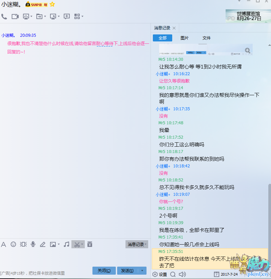Toggle the 消息记录 history panel button
The image size is (271, 279).
point(137,244)
